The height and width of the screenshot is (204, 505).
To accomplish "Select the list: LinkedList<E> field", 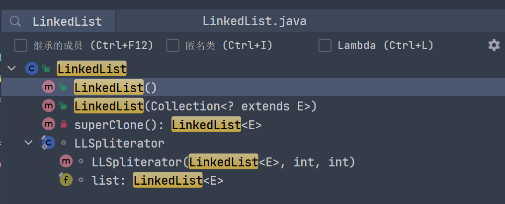I will [x=158, y=181].
